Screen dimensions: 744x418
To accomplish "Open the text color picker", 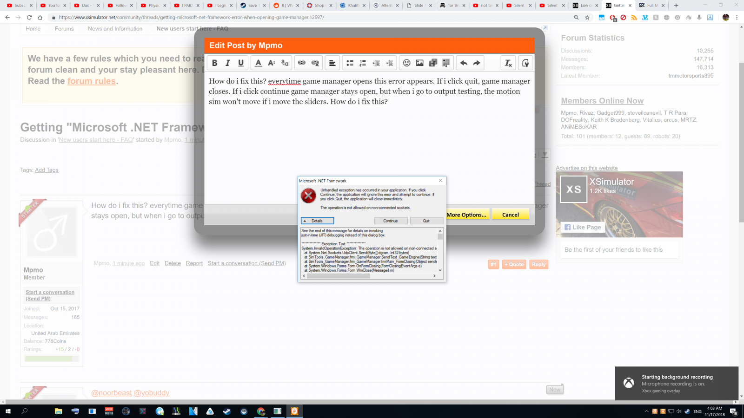I will coord(258,63).
